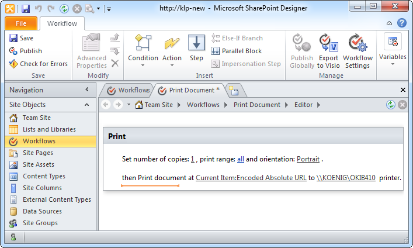Click Editor in the breadcrumb

coord(303,105)
